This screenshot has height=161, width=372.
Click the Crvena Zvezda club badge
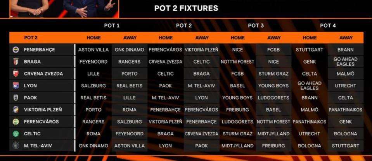(16, 74)
